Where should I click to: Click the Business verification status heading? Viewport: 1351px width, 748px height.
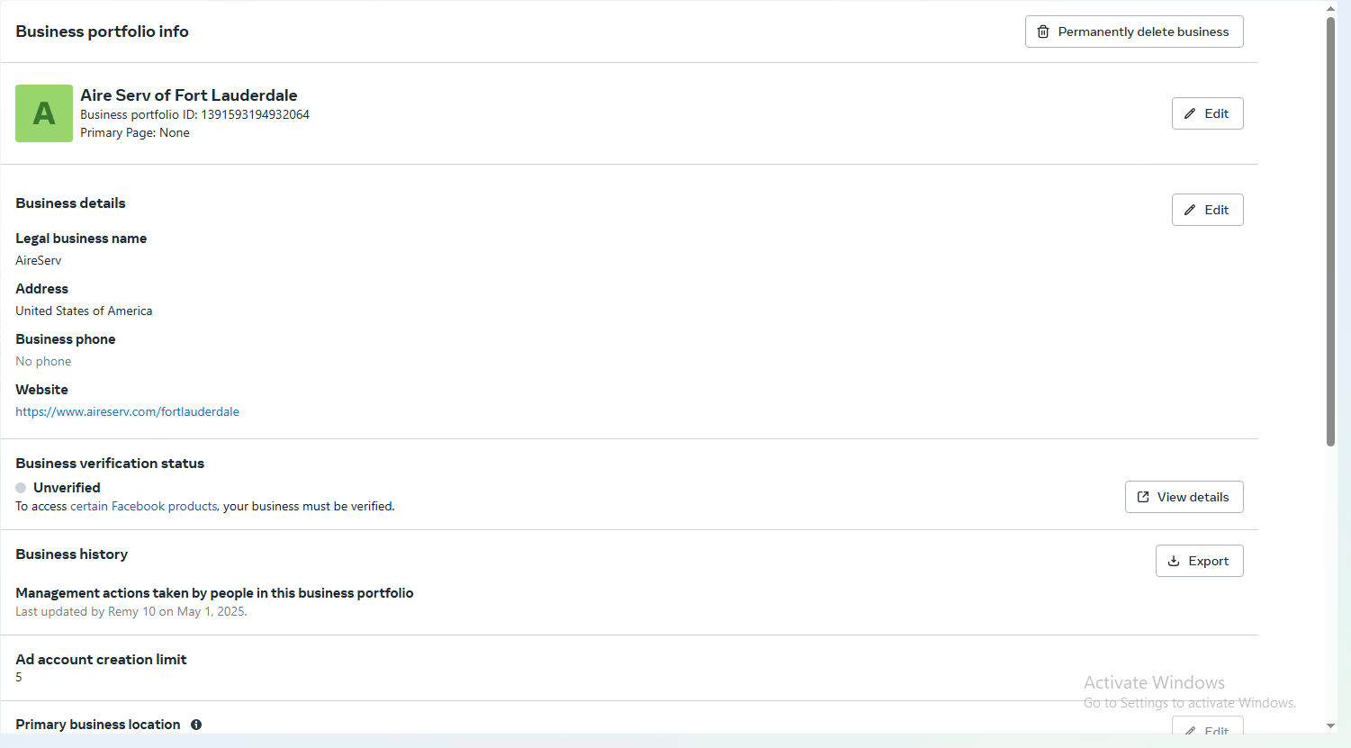pos(110,464)
